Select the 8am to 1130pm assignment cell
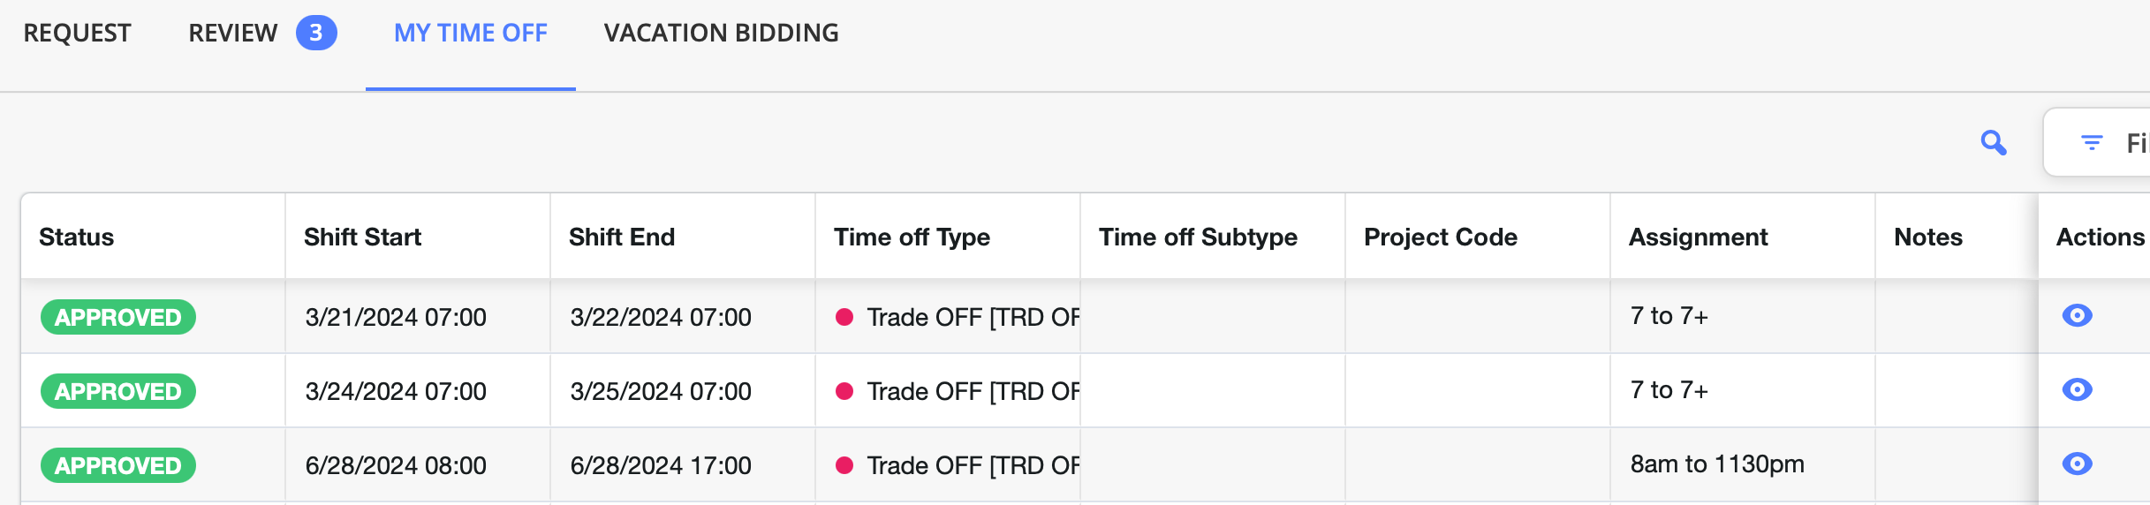This screenshot has width=2150, height=505. (1743, 464)
